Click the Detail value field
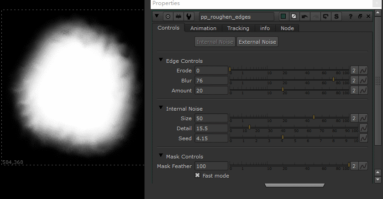This screenshot has width=383, height=199. [x=211, y=128]
